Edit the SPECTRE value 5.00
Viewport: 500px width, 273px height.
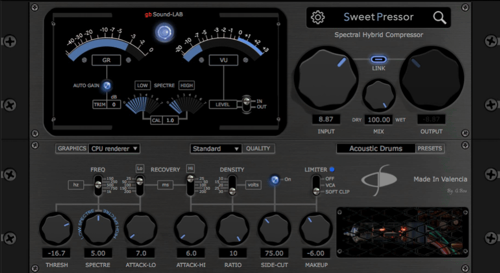tap(98, 253)
